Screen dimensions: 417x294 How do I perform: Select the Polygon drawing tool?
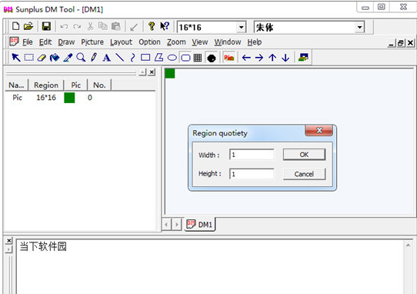coord(158,57)
